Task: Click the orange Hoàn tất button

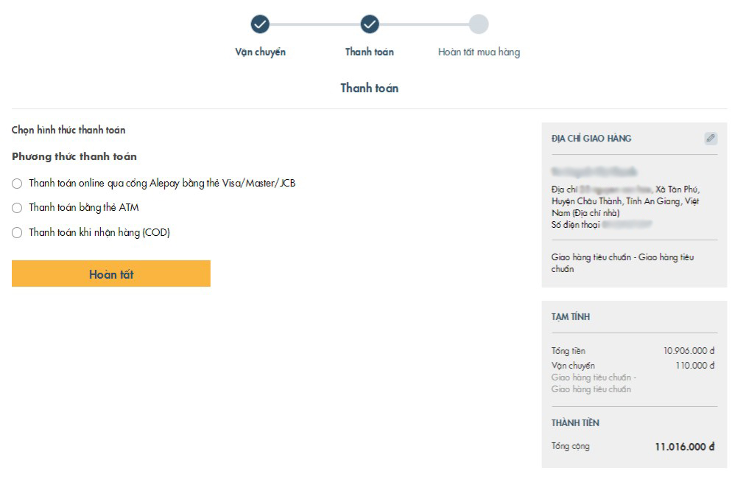Action: pyautogui.click(x=111, y=274)
